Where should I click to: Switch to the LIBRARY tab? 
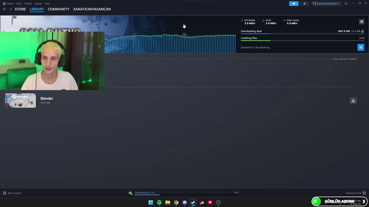37,9
